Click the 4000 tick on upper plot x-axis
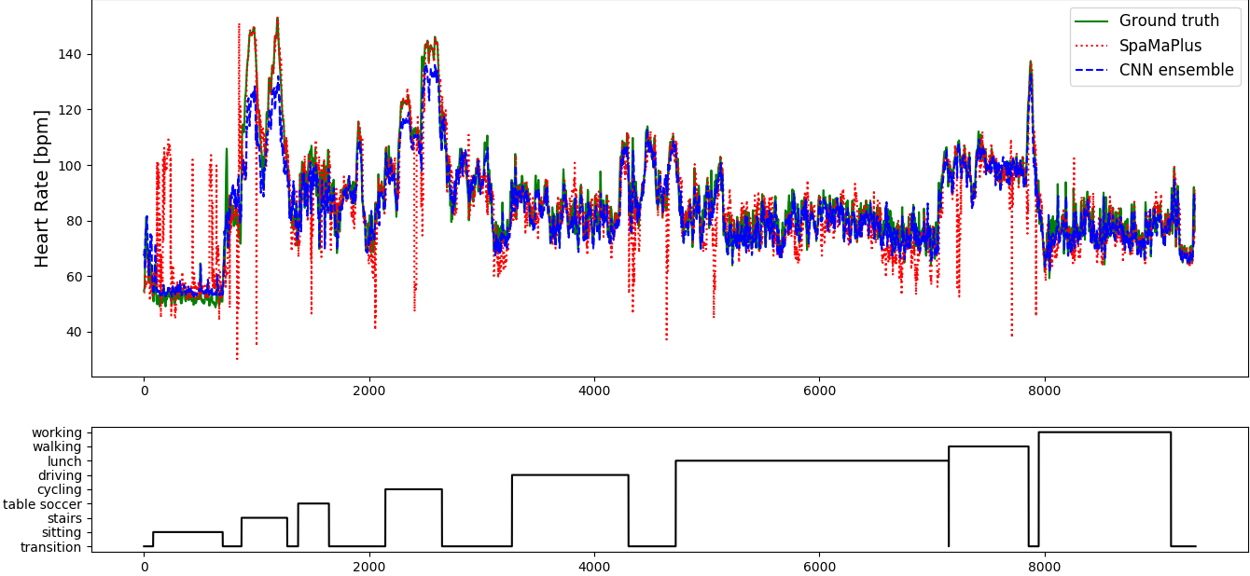Screen dimensions: 1250x576 [x=594, y=391]
